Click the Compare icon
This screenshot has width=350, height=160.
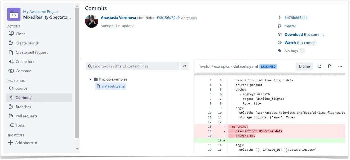point(11,71)
